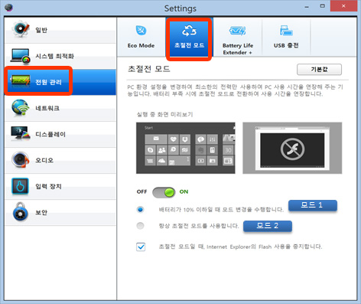361x304 pixels.
Task: Select the 시스템 최적화 laptop icon
Action: (21, 56)
